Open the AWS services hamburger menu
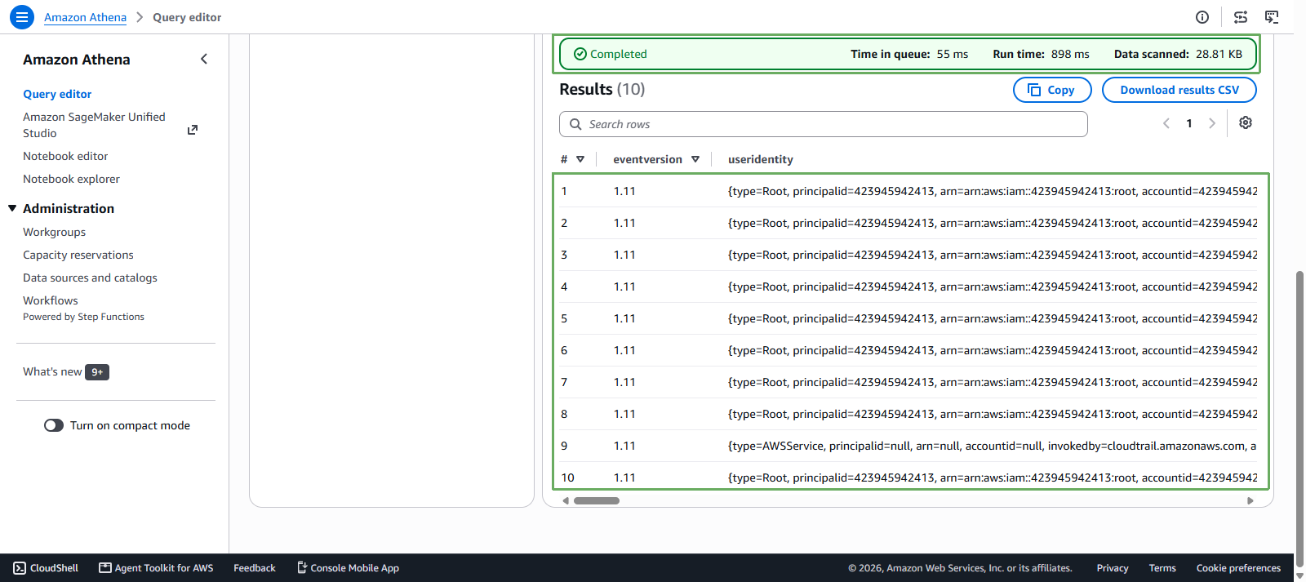 click(x=22, y=16)
